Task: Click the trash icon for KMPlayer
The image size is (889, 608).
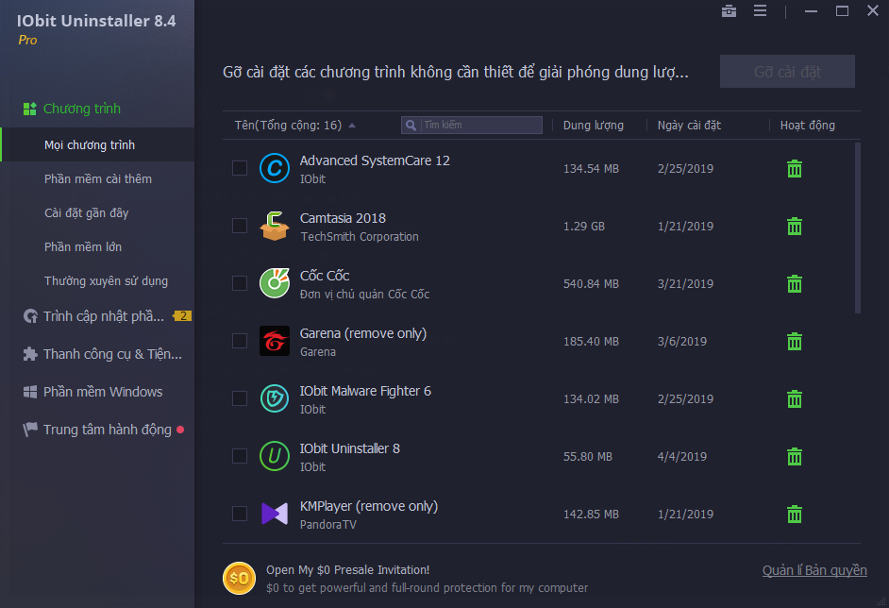Action: pos(795,515)
